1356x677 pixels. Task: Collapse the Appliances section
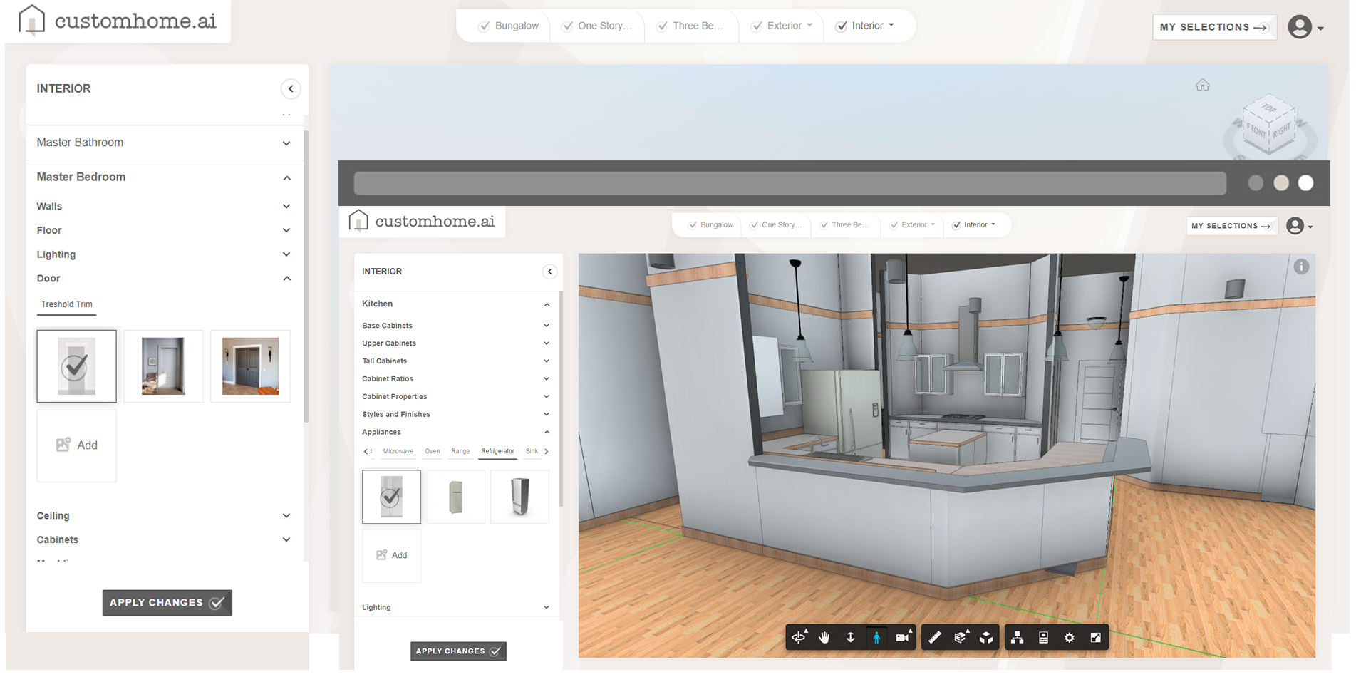tap(456, 433)
